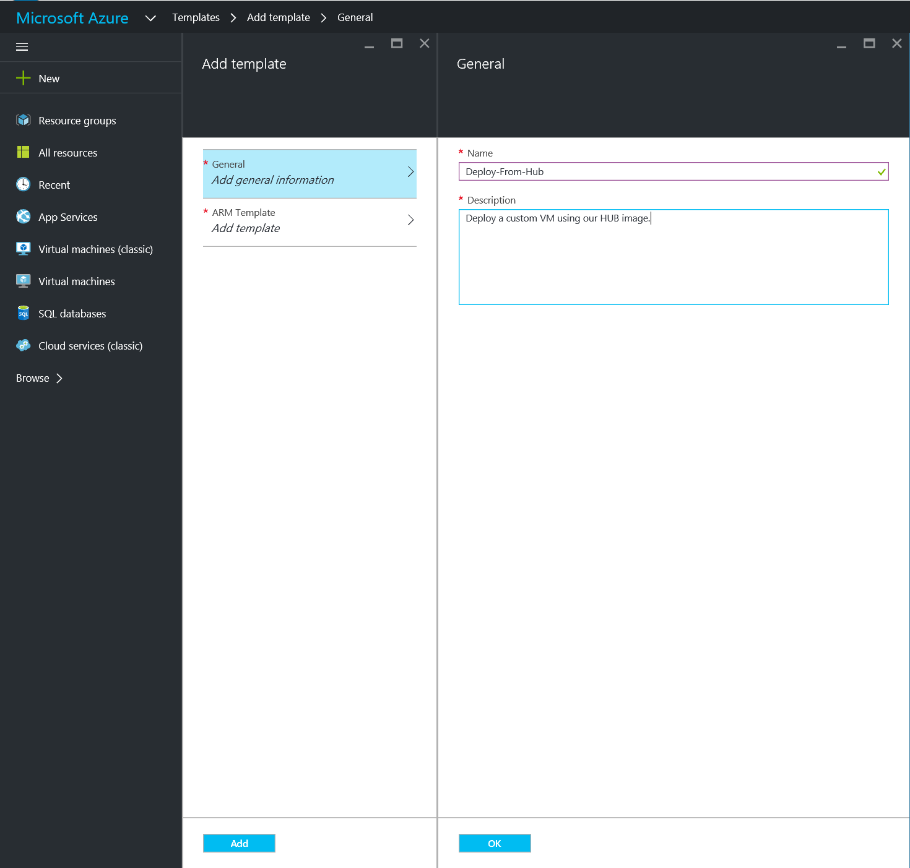
Task: Expand the Browse services chevron
Action: coord(59,378)
